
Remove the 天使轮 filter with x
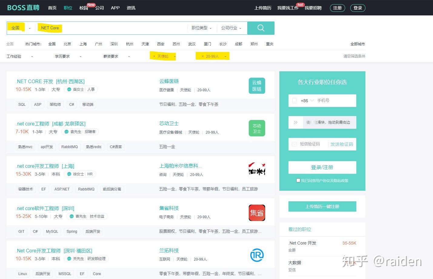[x=154, y=57]
